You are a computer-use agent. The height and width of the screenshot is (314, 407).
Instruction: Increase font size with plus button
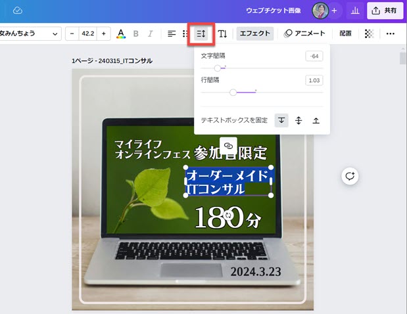[103, 34]
